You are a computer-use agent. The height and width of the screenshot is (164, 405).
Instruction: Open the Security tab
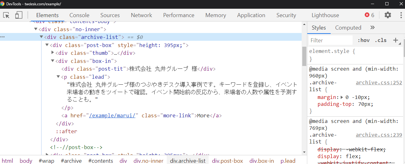pyautogui.click(x=286, y=15)
